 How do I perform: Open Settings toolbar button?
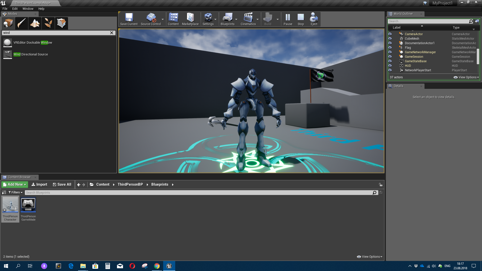208,19
